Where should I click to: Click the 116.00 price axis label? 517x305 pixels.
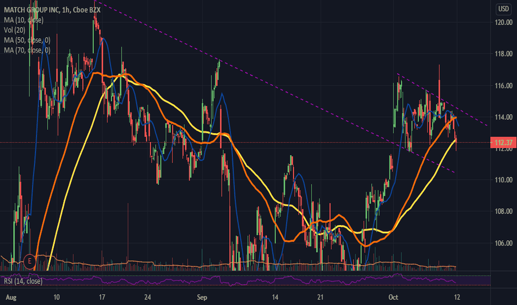[504, 86]
